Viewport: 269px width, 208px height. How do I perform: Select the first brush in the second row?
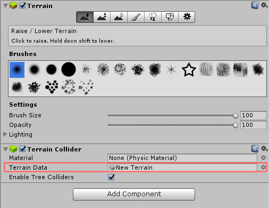click(17, 87)
